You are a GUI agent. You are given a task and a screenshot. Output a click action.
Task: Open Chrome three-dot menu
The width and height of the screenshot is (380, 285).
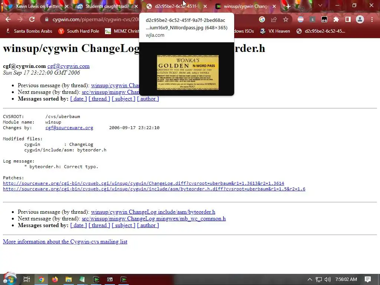372,19
